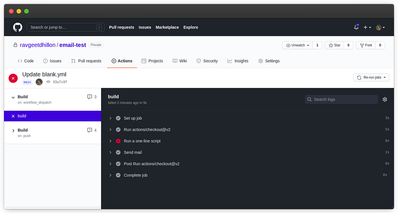Open Issues in the top navigation
This screenshot has width=398, height=213.
(145, 28)
